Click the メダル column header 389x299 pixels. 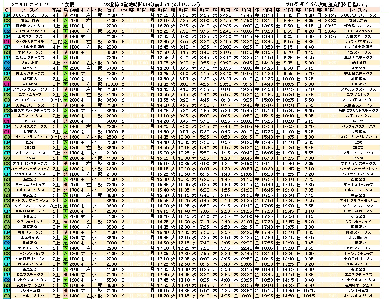coord(123,10)
